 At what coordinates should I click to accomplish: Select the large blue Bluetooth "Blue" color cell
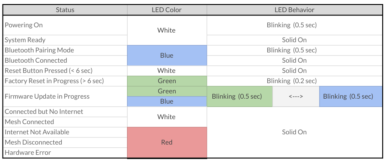tap(167, 56)
